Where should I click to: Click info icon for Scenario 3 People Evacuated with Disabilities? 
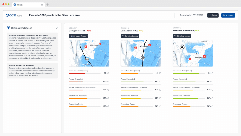(x=212, y=90)
